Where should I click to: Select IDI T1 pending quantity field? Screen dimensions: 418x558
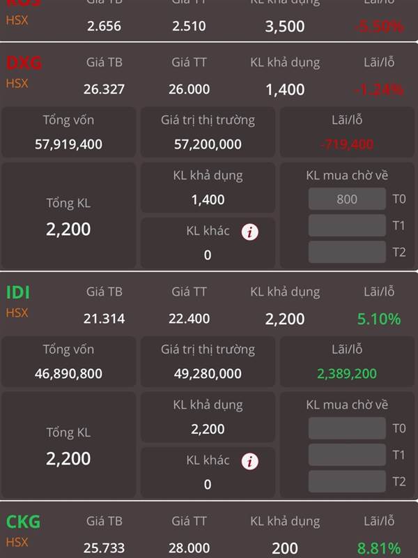coord(347,455)
